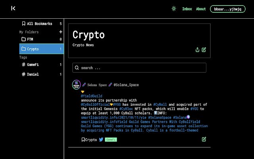The image size is (254, 159).
Task: Click the "Crypto News" folder description
Action: click(x=83, y=45)
